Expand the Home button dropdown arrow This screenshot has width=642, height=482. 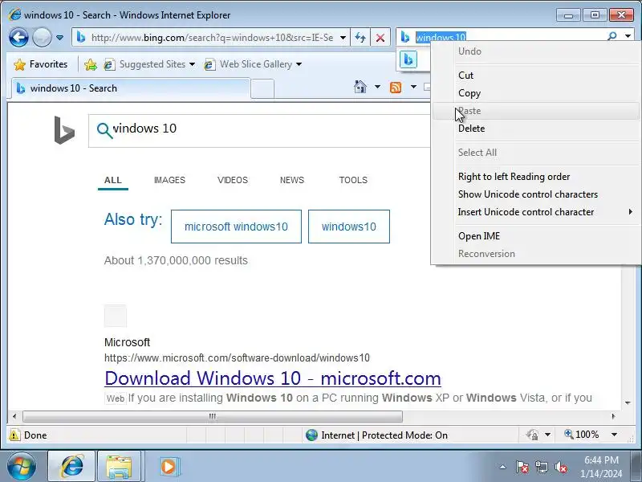[377, 87]
